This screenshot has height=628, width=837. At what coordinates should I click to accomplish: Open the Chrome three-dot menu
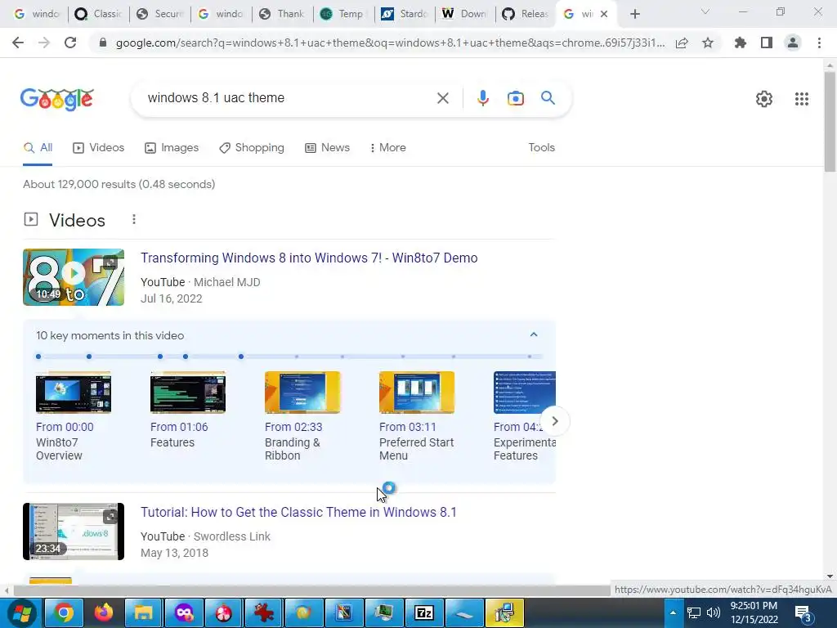[819, 43]
